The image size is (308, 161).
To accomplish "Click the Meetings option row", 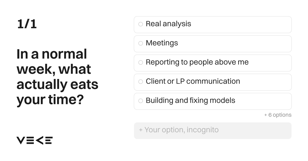I will point(213,44).
